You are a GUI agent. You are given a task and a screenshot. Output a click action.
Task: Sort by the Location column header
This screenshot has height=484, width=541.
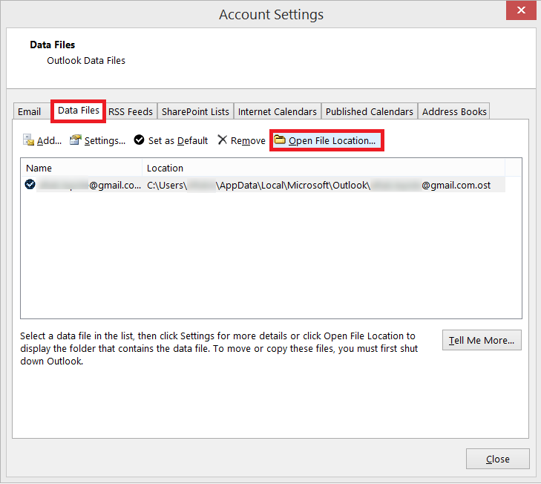(x=324, y=168)
